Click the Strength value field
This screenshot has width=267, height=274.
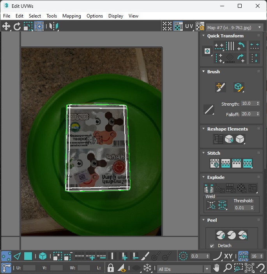pos(248,103)
